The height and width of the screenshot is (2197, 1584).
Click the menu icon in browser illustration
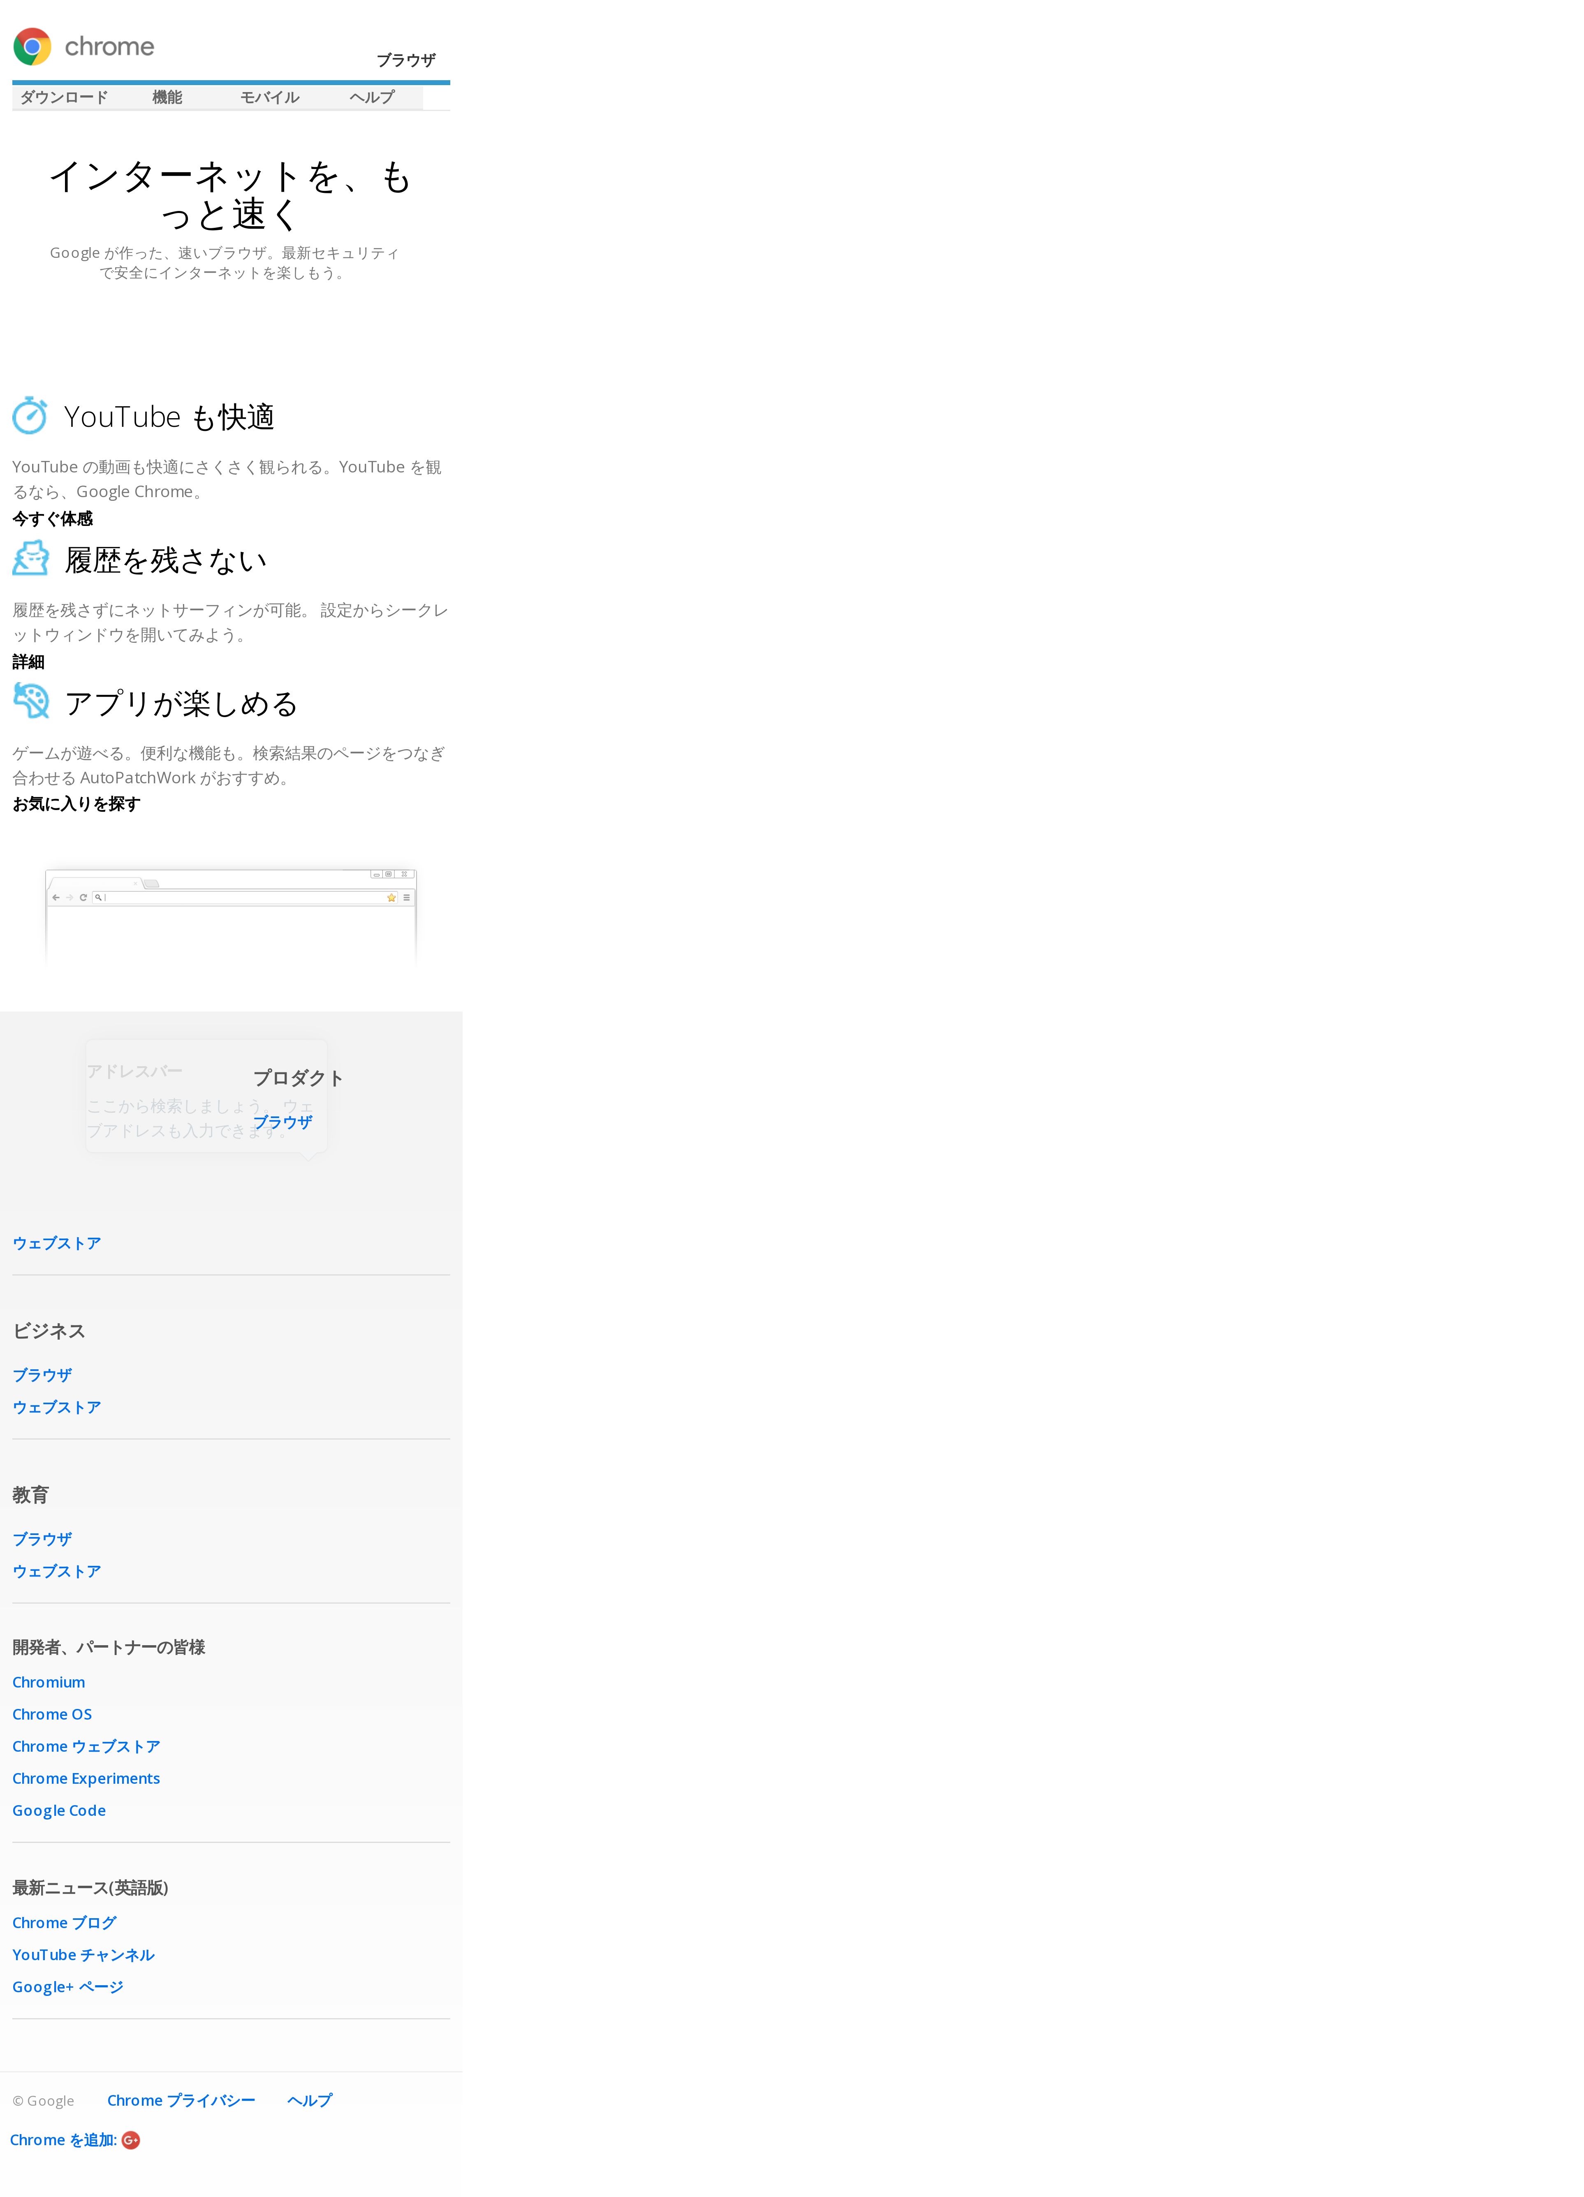click(x=407, y=898)
